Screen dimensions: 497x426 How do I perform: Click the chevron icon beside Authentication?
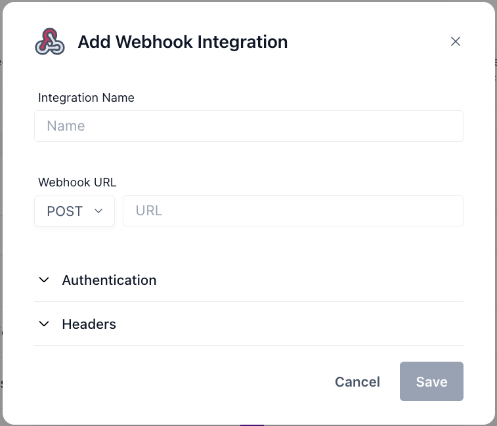point(44,280)
